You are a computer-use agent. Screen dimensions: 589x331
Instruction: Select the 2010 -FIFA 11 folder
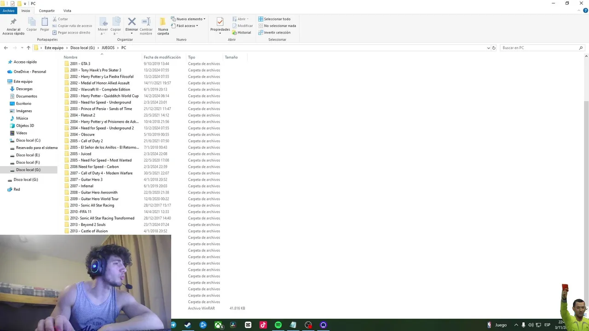(x=81, y=212)
